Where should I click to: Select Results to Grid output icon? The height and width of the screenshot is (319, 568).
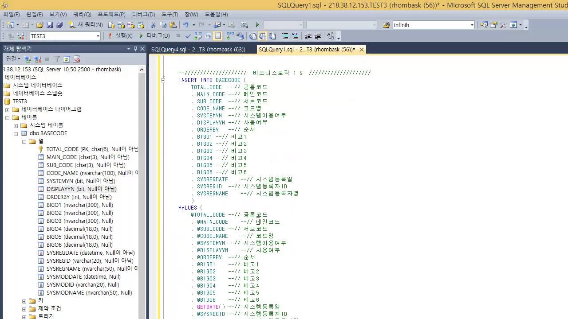point(263,36)
